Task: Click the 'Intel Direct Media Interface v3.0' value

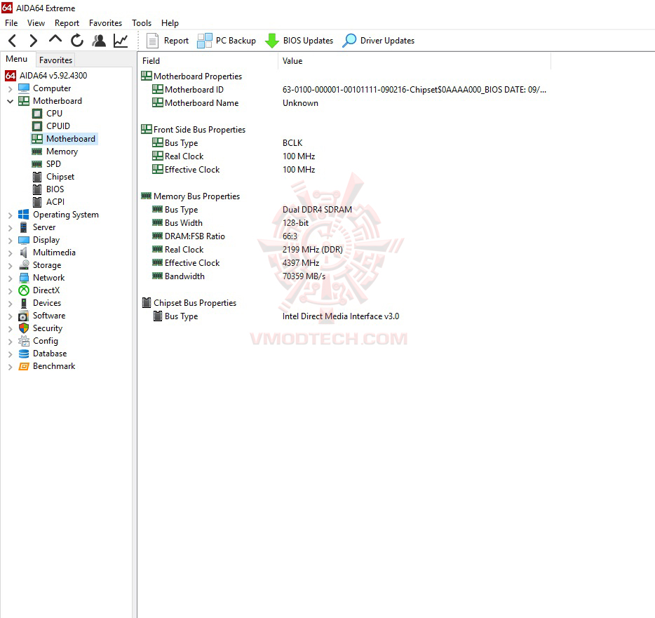Action: (x=340, y=316)
